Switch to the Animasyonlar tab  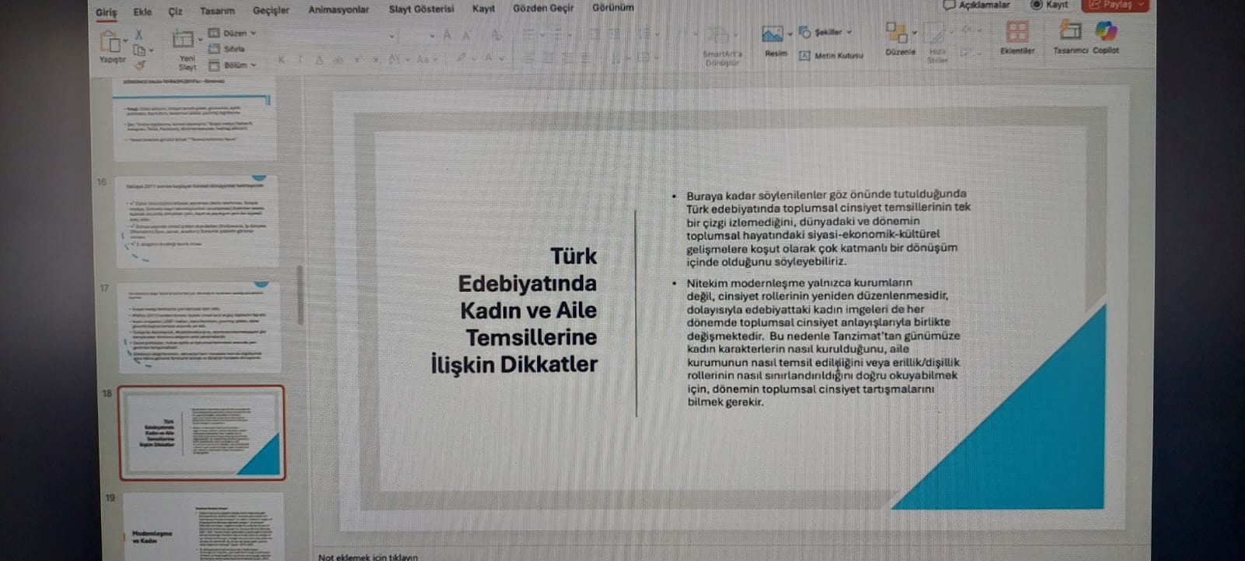point(338,10)
